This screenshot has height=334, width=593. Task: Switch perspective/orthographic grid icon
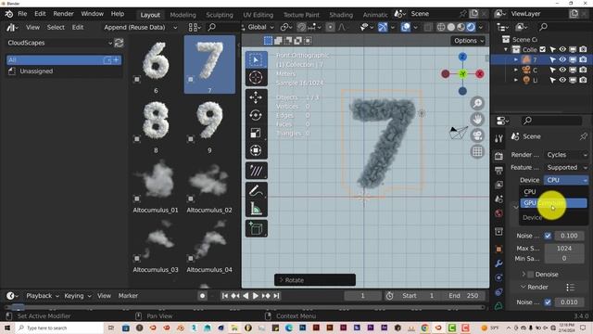477,152
